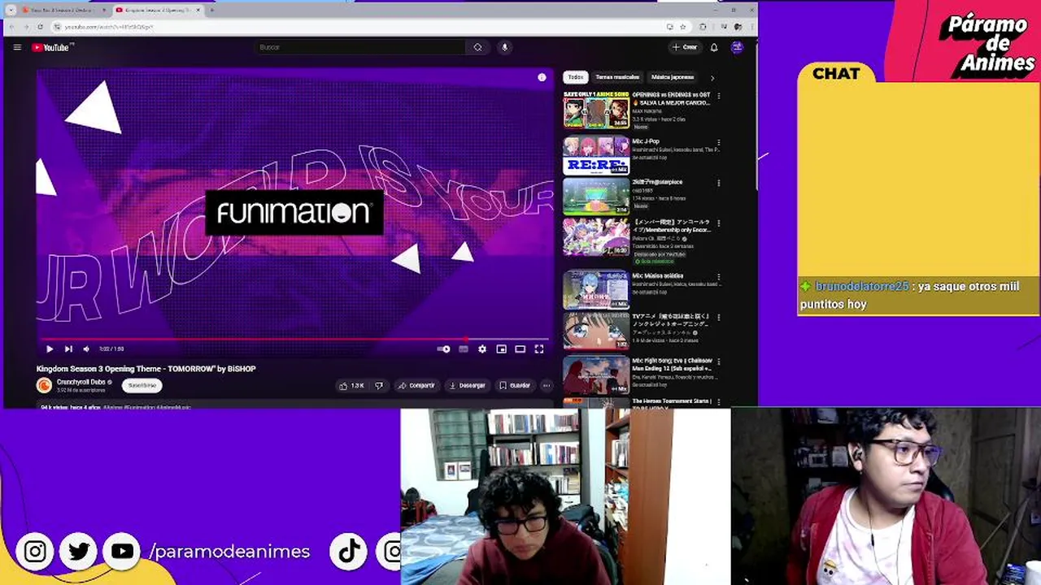Select the Todos filter chip
The image size is (1041, 585).
click(x=576, y=77)
